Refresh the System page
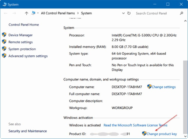The image size is (188, 139). coord(129,13)
